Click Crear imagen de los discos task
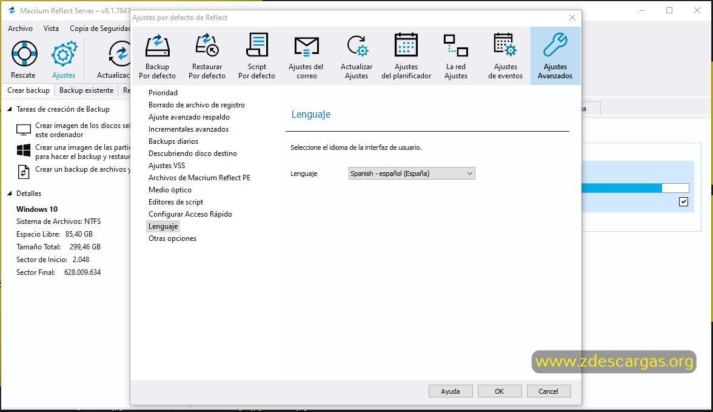Image resolution: width=713 pixels, height=412 pixels. 82,130
